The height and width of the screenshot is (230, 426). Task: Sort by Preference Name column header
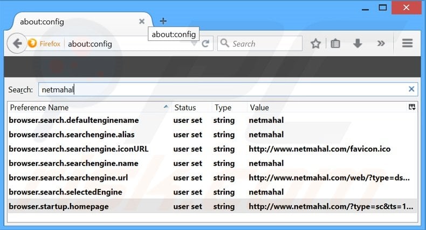click(x=89, y=107)
